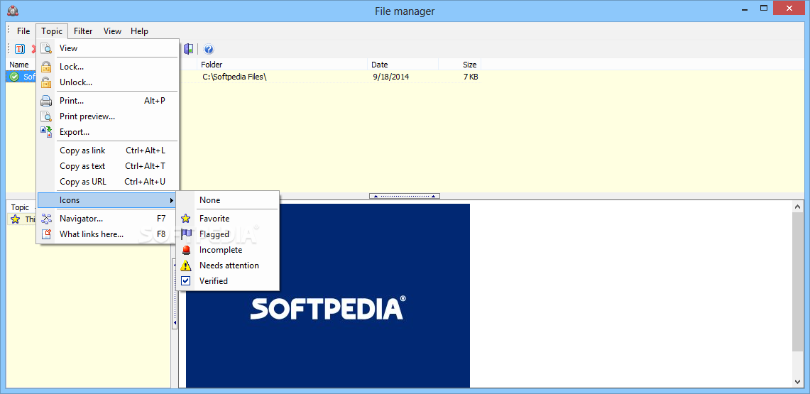Click the preview pane vertical scrollbar thumb

pos(798,281)
